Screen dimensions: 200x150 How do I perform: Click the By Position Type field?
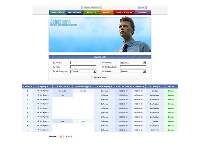click(133, 67)
